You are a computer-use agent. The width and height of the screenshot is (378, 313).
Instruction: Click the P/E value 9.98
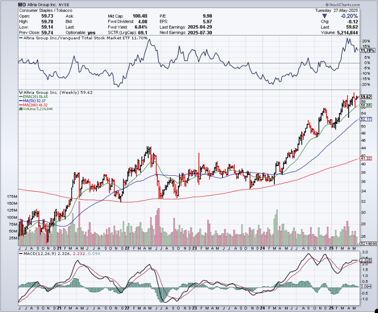(207, 16)
